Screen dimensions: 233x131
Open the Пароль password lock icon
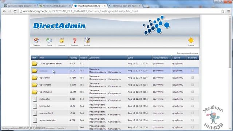click(62, 40)
